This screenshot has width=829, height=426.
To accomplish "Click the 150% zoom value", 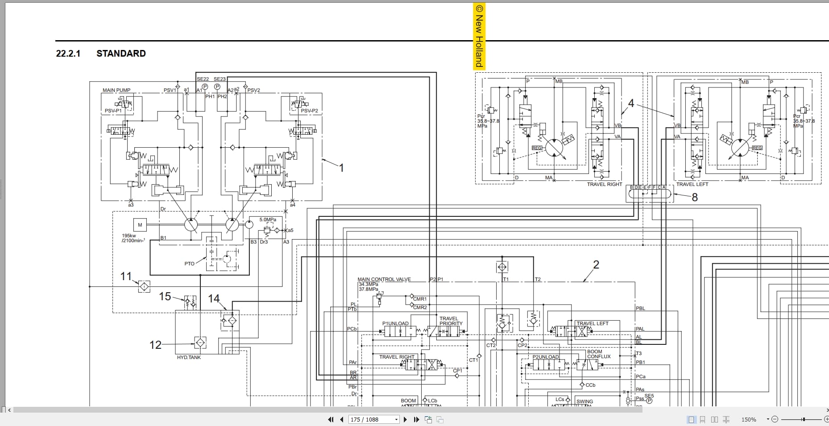I will tap(749, 419).
